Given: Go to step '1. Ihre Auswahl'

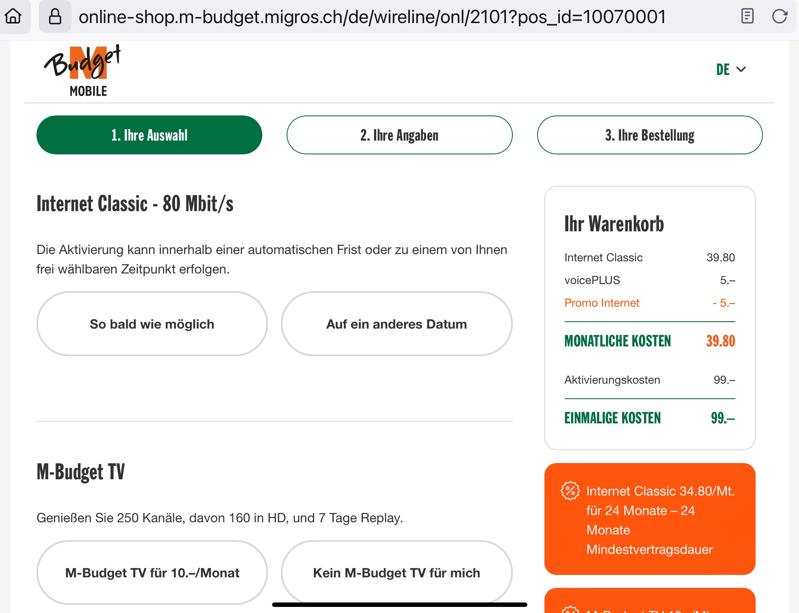Looking at the screenshot, I should [149, 135].
